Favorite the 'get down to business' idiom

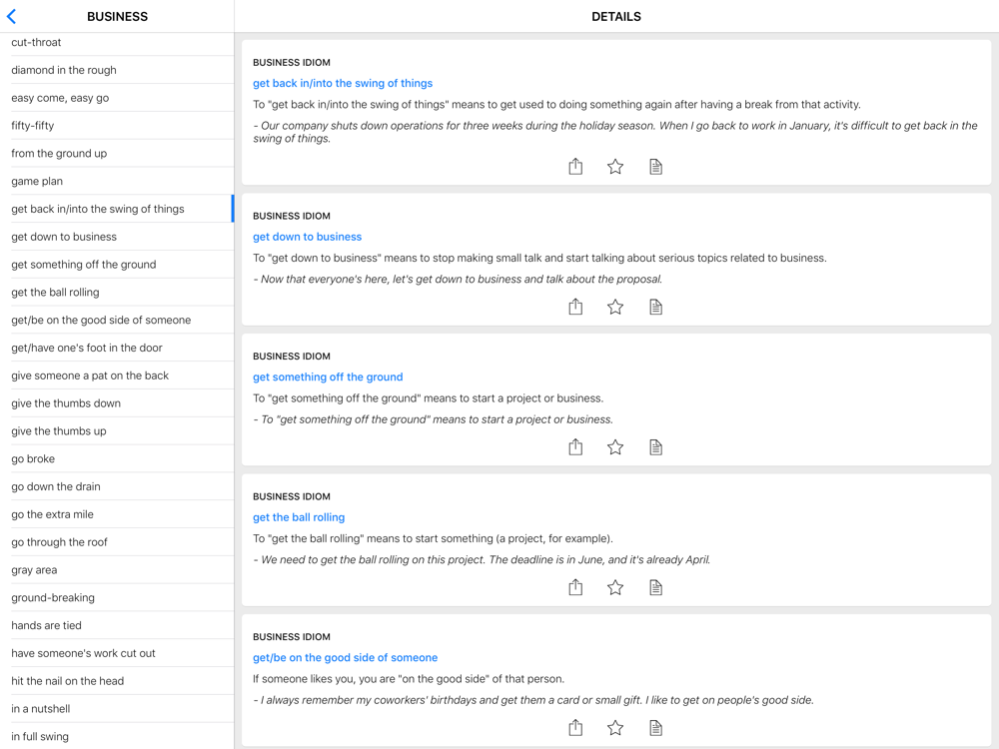click(x=615, y=307)
